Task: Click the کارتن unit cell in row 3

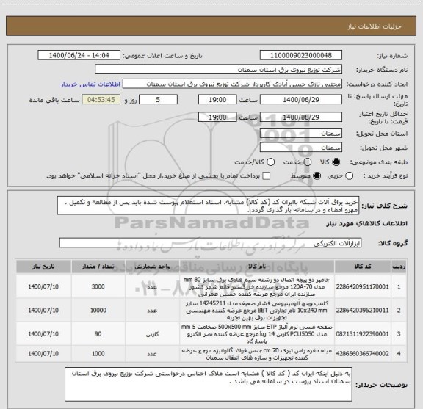Action: [152, 334]
